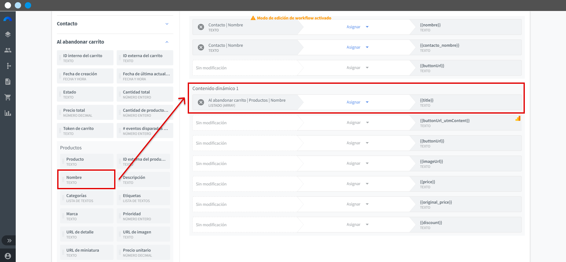The width and height of the screenshot is (566, 262).
Task: Open the bar chart statistics icon
Action: [8, 113]
